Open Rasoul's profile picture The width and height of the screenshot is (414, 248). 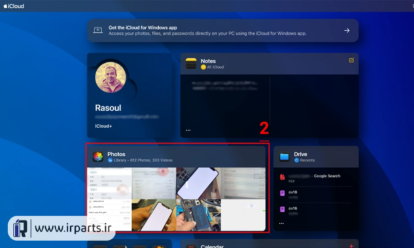pyautogui.click(x=110, y=78)
